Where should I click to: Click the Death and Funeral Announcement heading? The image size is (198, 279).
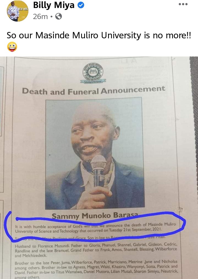pyautogui.click(x=94, y=90)
